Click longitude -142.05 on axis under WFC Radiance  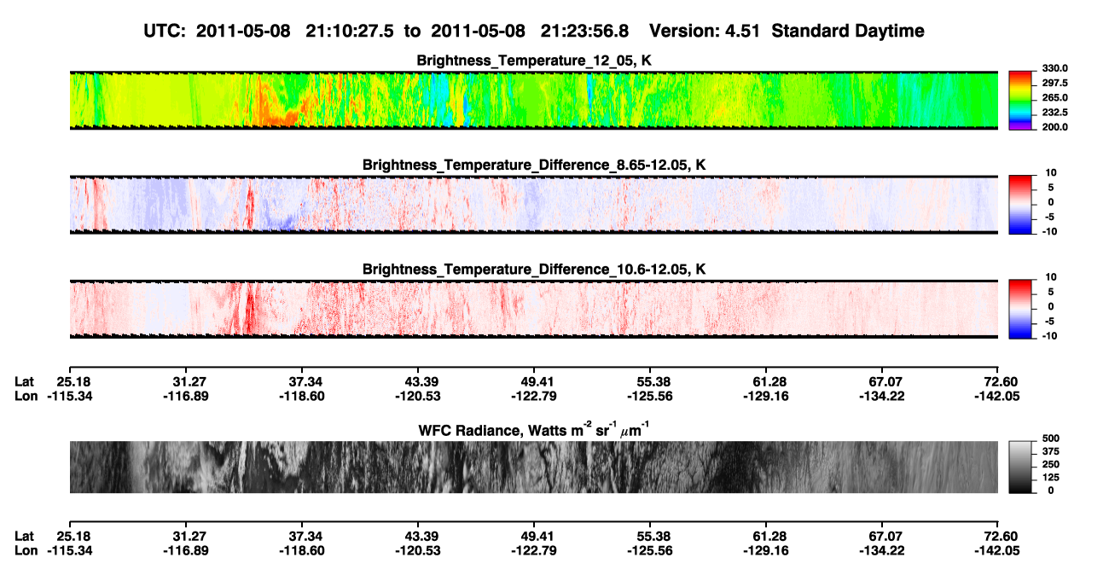pos(999,550)
